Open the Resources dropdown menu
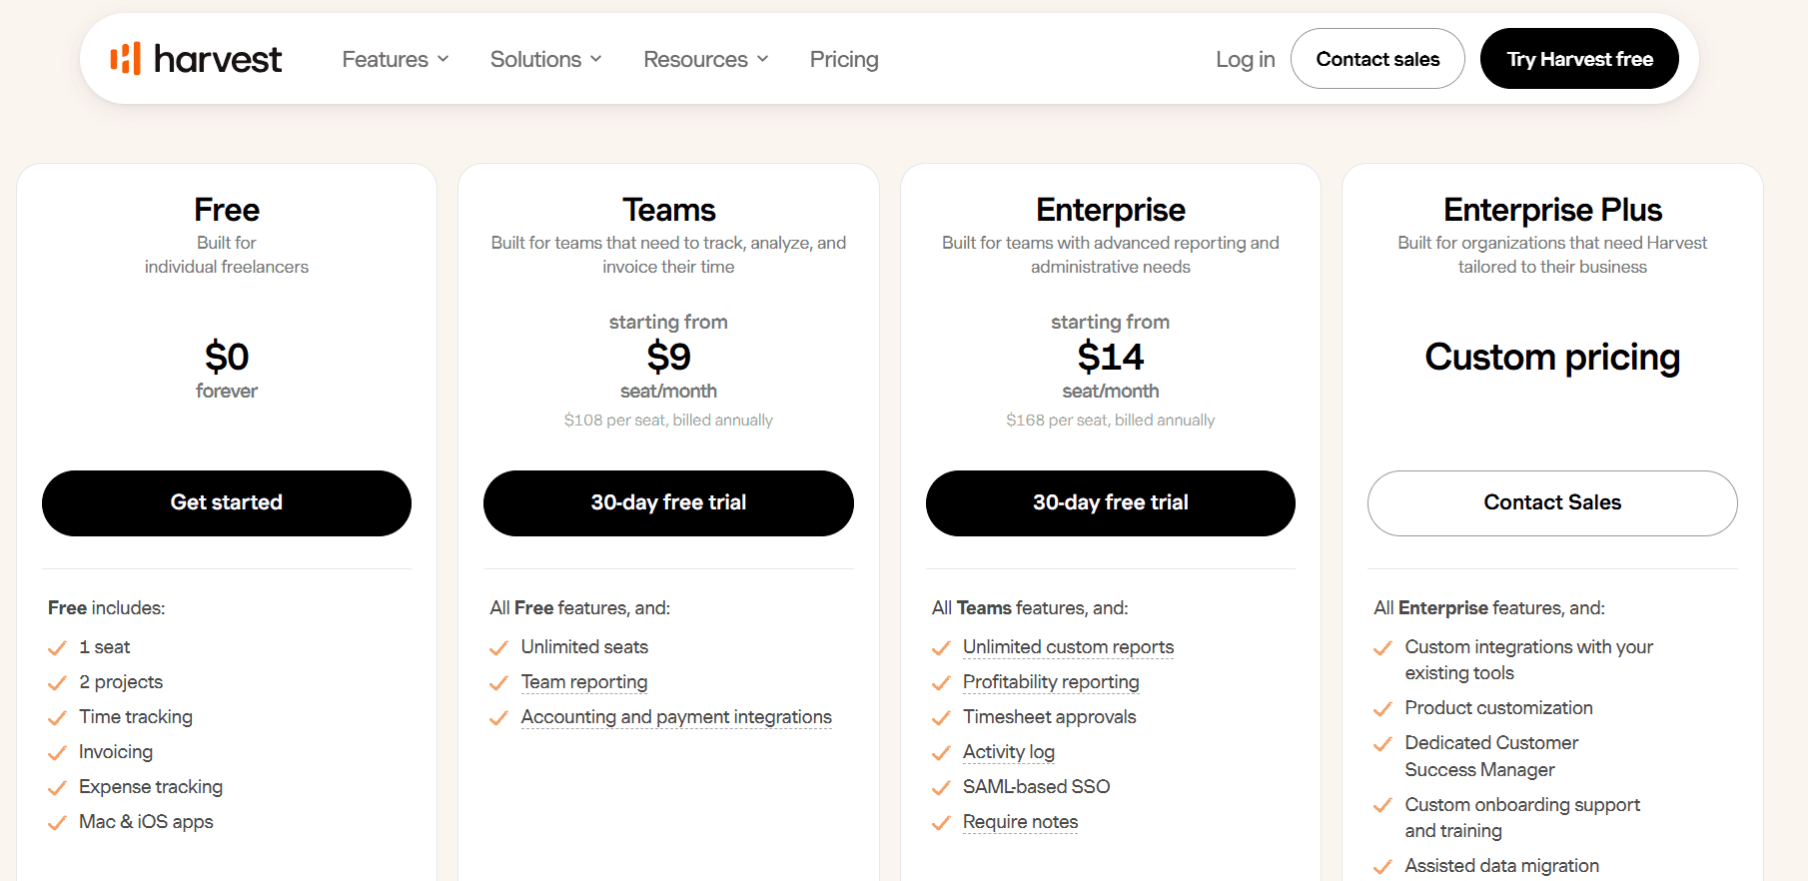 (706, 59)
